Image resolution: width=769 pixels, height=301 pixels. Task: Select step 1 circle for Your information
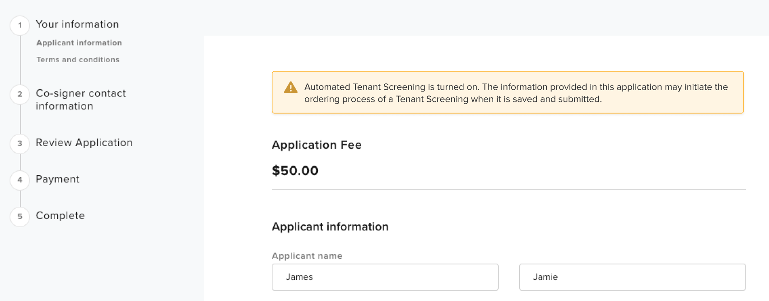point(19,25)
